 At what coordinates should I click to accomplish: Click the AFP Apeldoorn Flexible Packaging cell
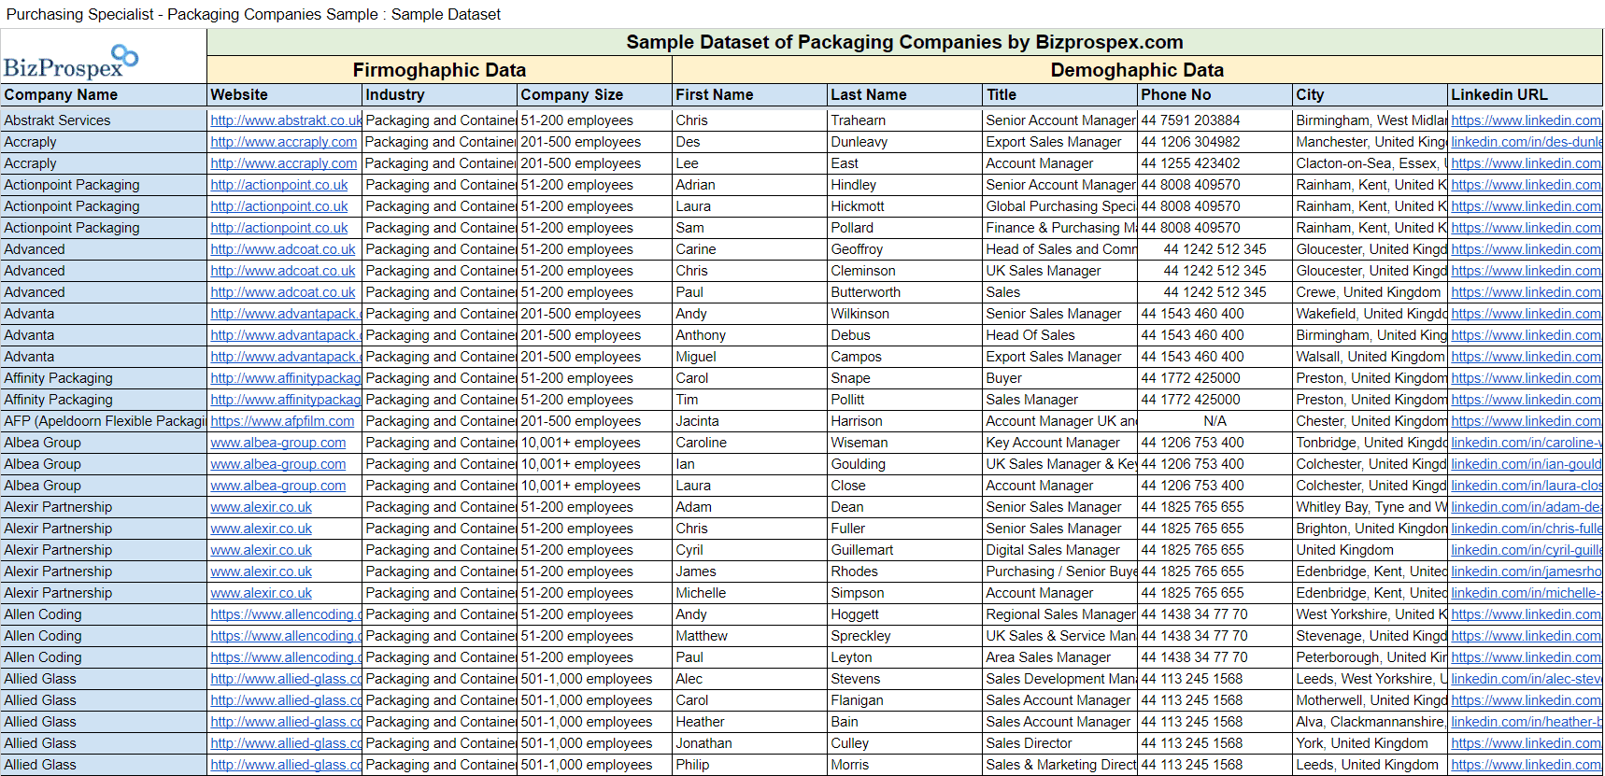[103, 421]
